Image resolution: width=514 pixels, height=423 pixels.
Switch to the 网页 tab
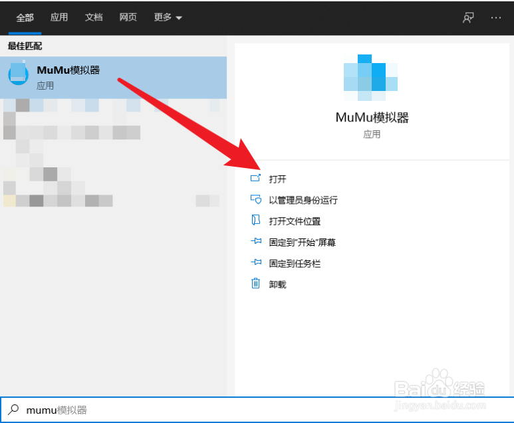tap(128, 17)
